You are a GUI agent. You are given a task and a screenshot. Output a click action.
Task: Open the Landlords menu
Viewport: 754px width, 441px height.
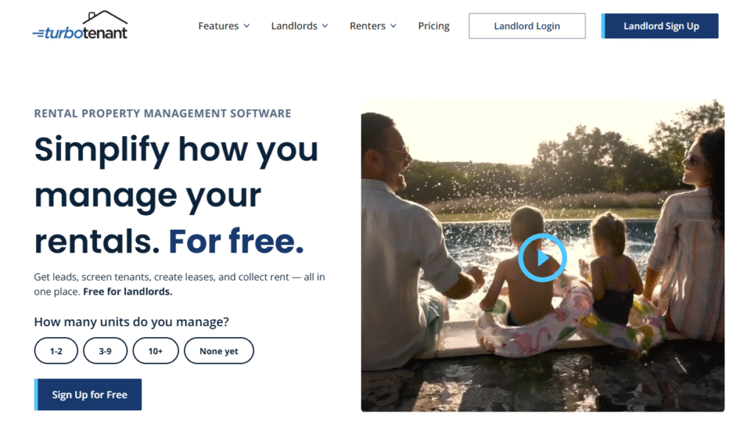[300, 26]
